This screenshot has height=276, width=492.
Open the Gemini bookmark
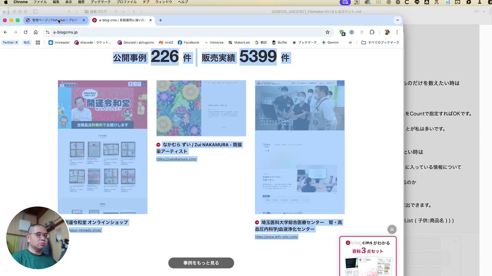click(x=330, y=43)
